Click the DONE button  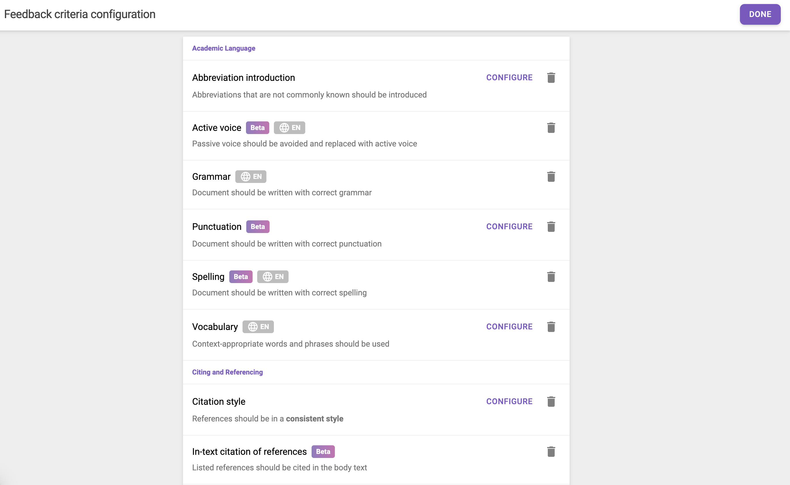coord(760,14)
